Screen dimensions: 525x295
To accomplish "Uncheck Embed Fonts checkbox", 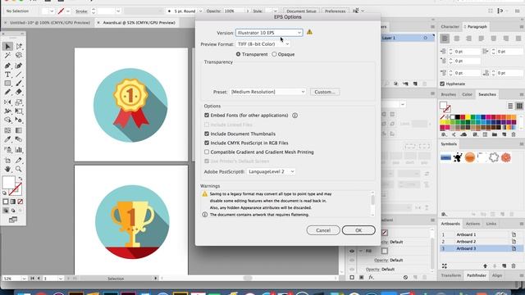I will (x=207, y=115).
